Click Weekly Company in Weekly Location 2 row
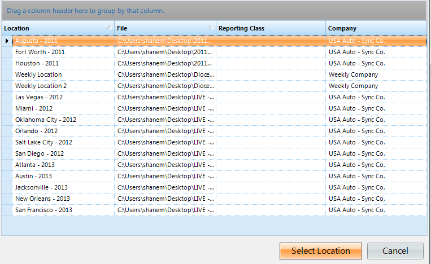 pos(353,86)
